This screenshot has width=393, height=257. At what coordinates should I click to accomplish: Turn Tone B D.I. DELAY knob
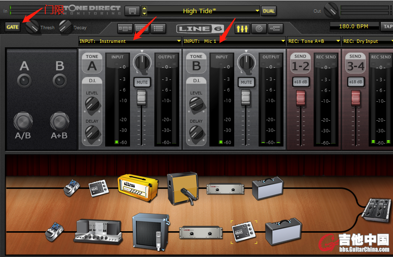(x=197, y=133)
